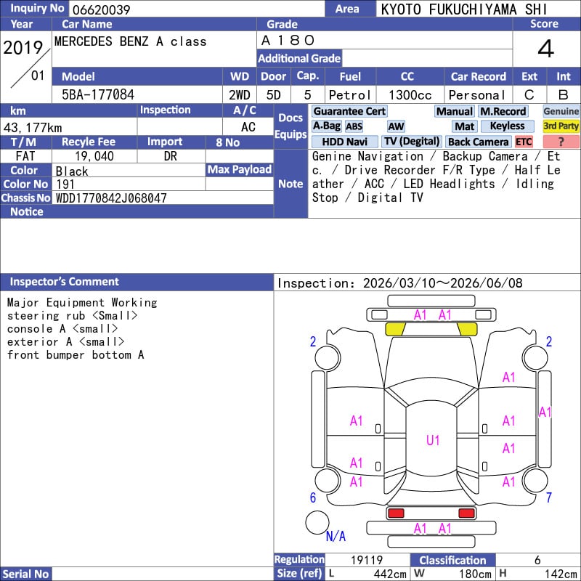The width and height of the screenshot is (581, 581).
Task: Click the Inspector's Comment section header
Action: 64,282
